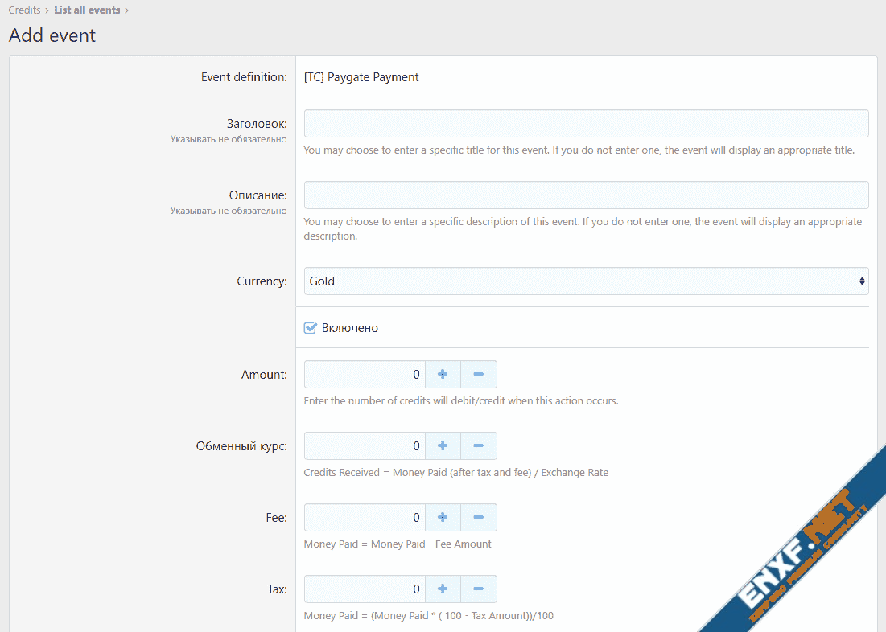This screenshot has height=632, width=886.
Task: Decrease the Обменный курс value with minus
Action: coord(479,446)
